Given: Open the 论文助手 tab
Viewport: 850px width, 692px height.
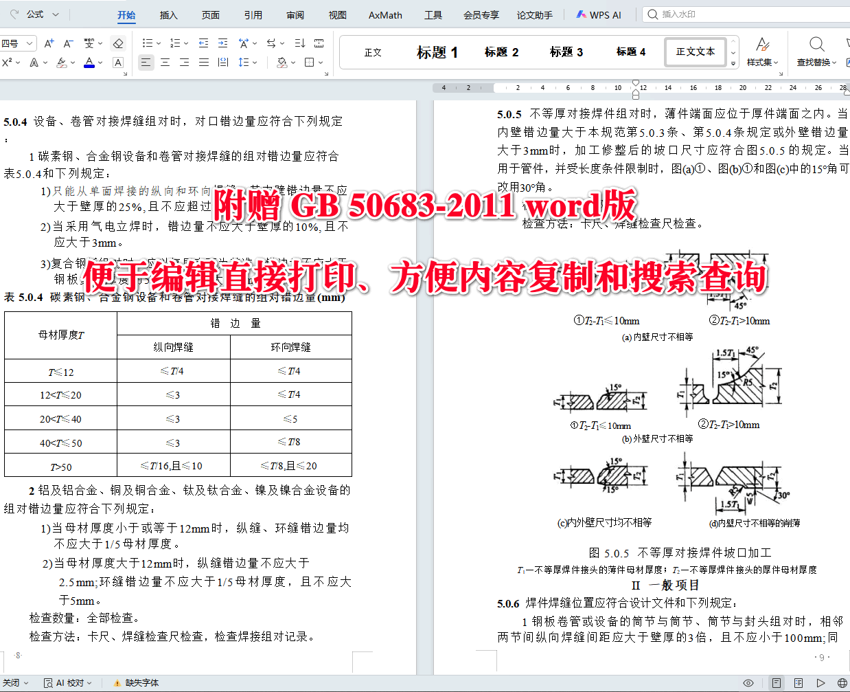Looking at the screenshot, I should coord(535,15).
